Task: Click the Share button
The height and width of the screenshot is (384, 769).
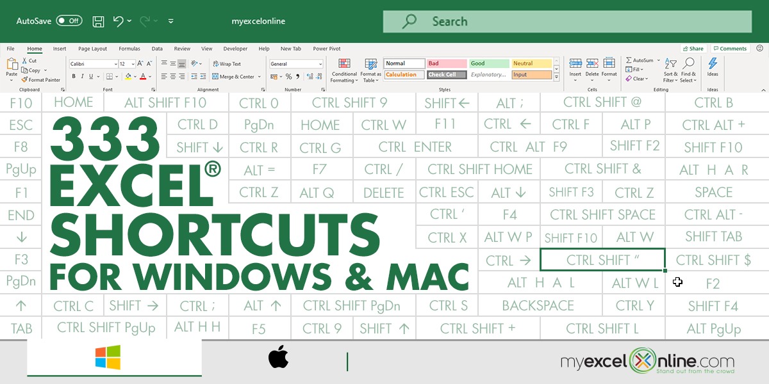Action: [x=693, y=48]
